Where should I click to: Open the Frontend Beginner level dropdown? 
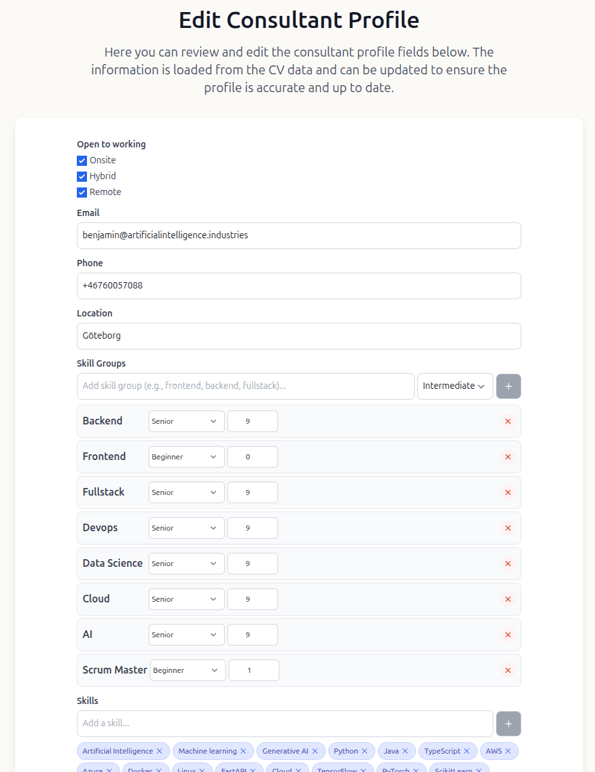(186, 456)
